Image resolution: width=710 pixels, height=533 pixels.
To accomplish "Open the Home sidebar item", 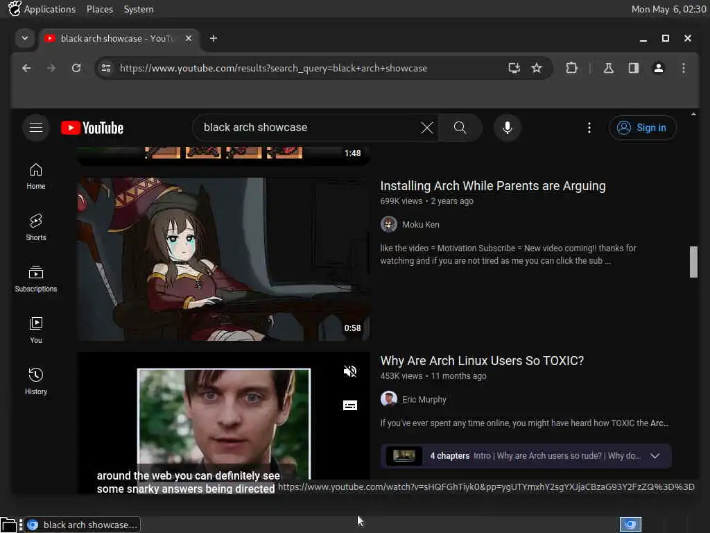I will point(36,176).
